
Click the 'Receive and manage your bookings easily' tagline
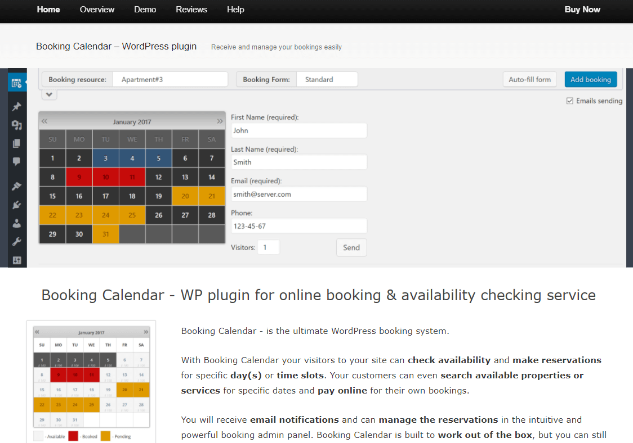point(276,47)
